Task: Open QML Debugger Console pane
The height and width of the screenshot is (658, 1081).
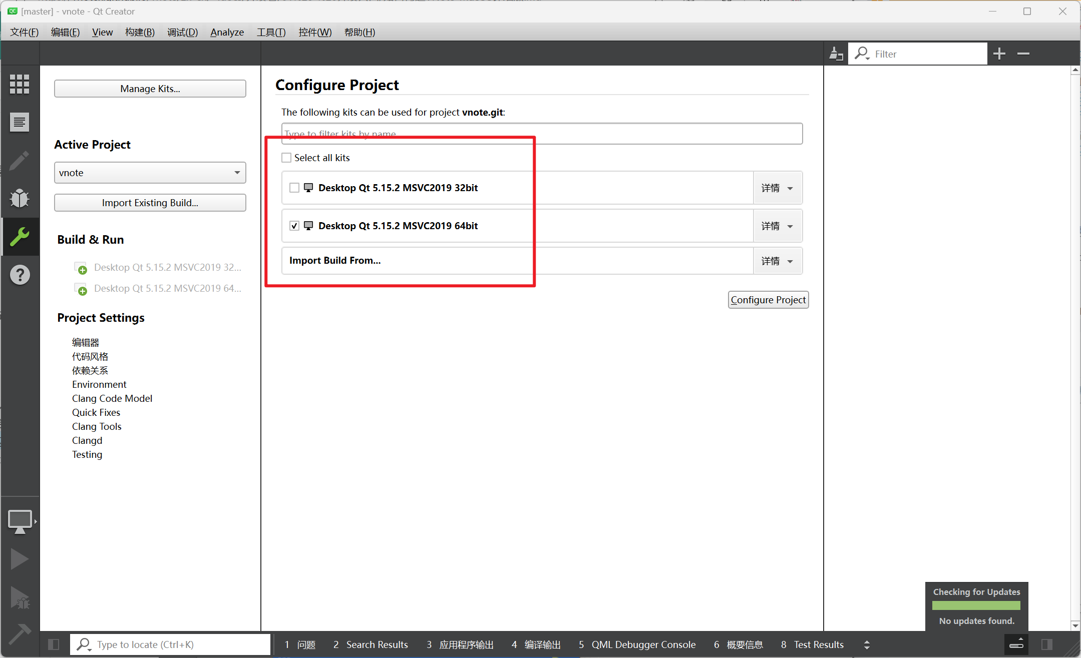Action: coord(637,644)
